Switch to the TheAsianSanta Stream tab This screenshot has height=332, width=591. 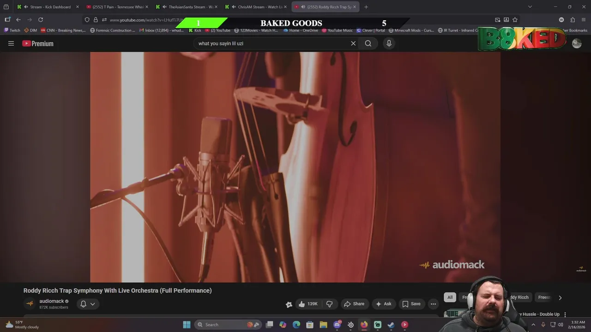[187, 7]
